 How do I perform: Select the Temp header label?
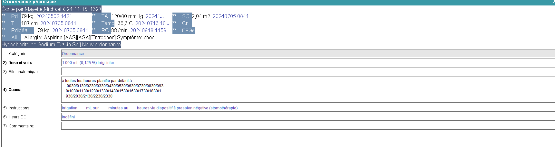[108, 23]
